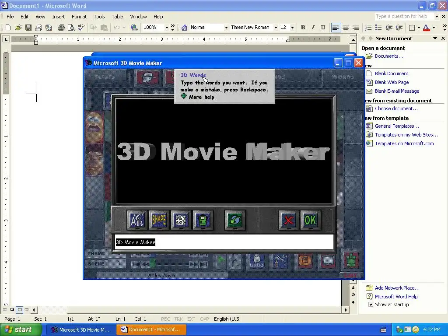Open the border style dropdown arrow
Screen dimensions: 448x336
tap(419, 28)
